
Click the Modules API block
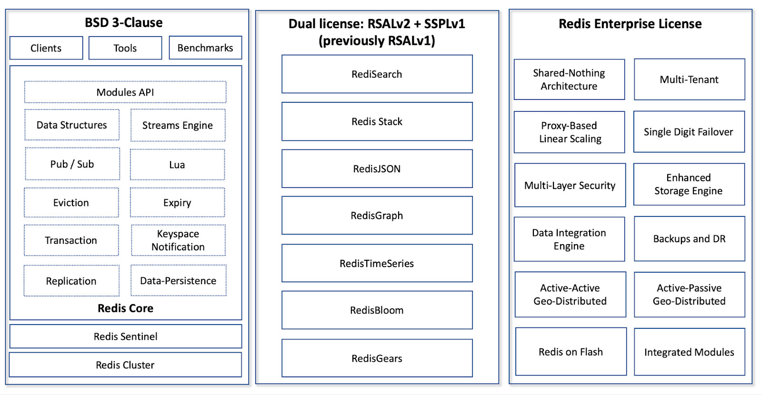coord(125,92)
